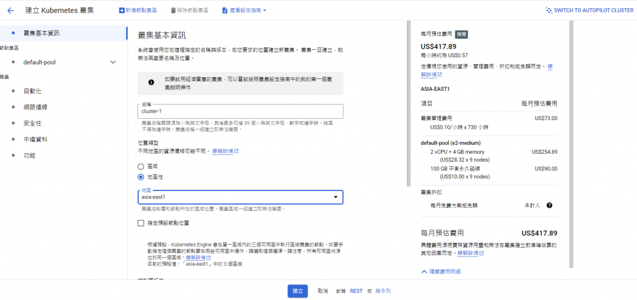Open 查看設定指南 dropdown
The image size is (637, 300).
(244, 10)
